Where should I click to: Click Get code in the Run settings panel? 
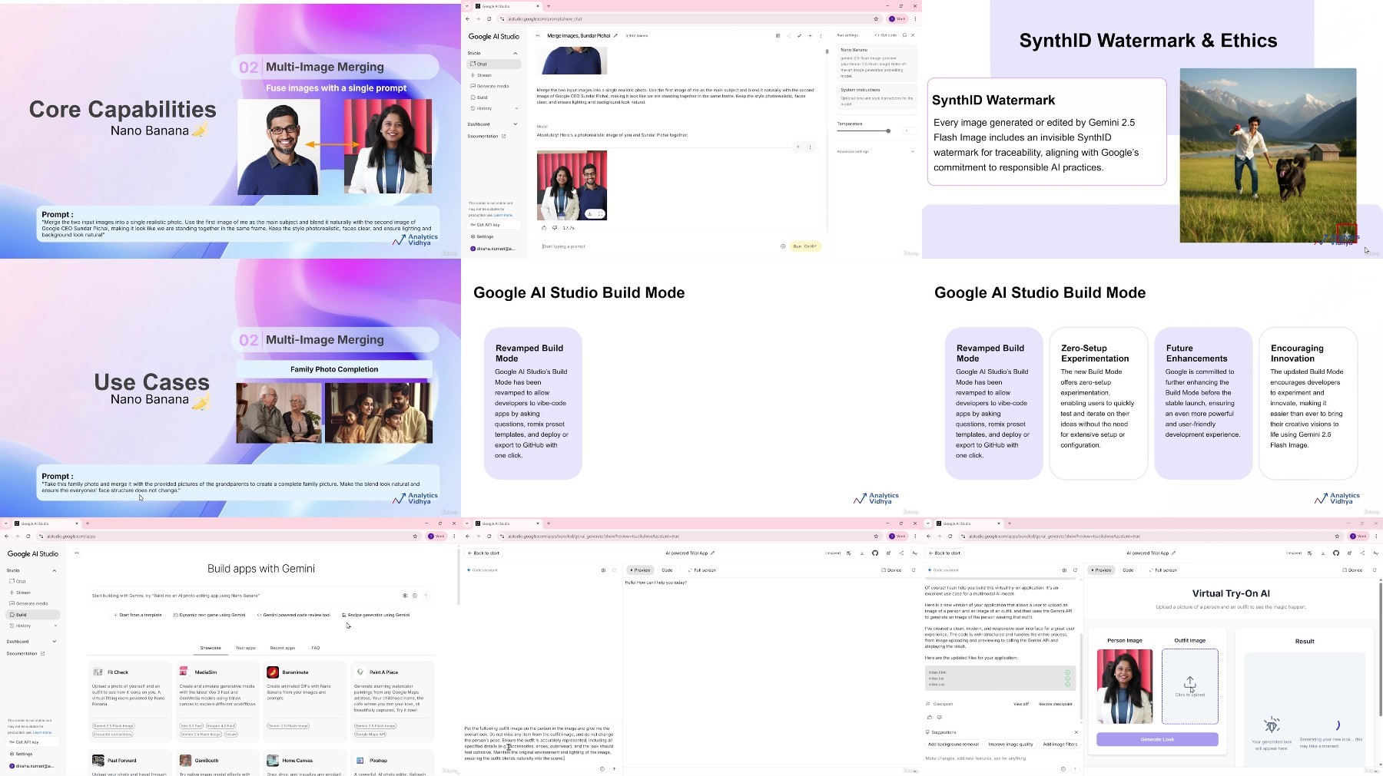(x=885, y=35)
